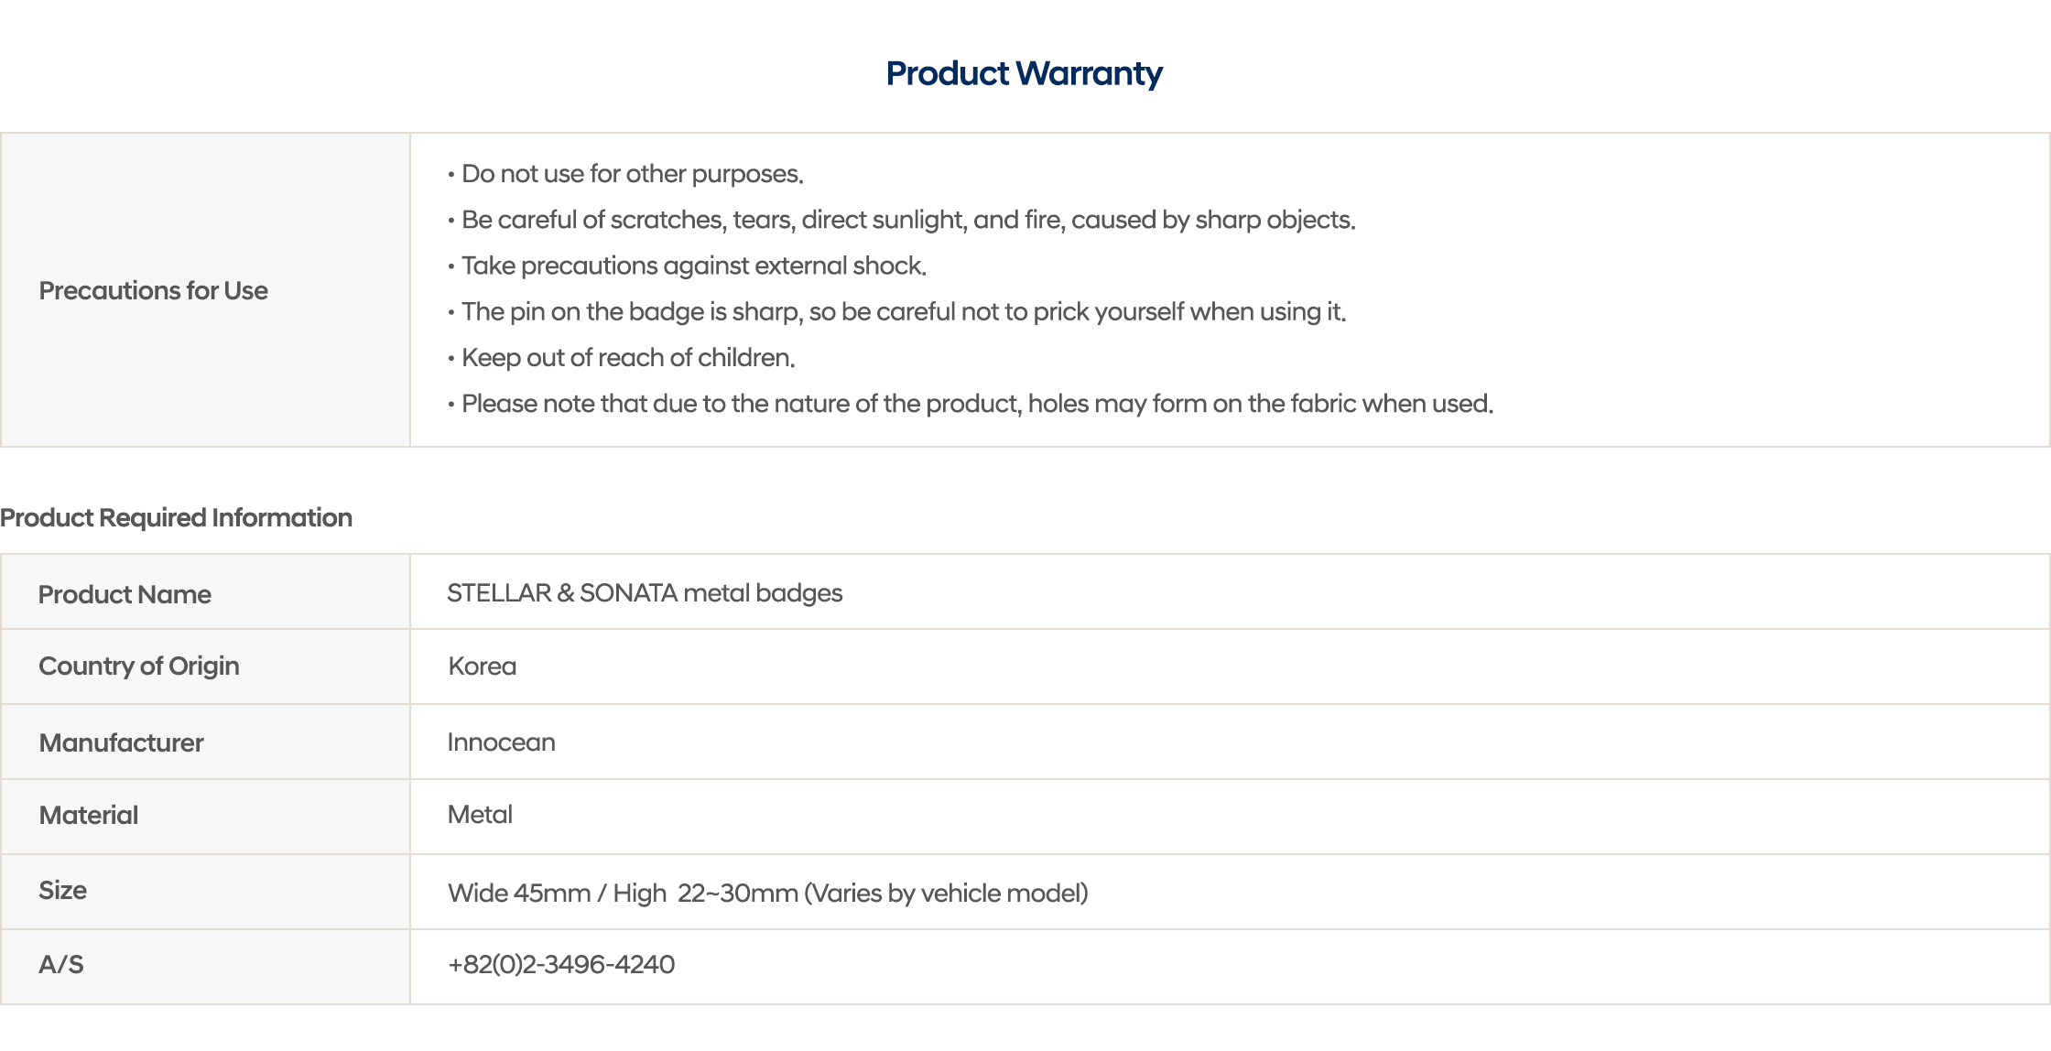Click the external shock precaution line
The width and height of the screenshot is (2051, 1051).
pyautogui.click(x=693, y=265)
